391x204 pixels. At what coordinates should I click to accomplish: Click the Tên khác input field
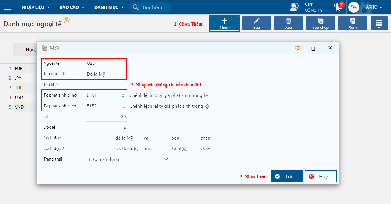point(106,85)
